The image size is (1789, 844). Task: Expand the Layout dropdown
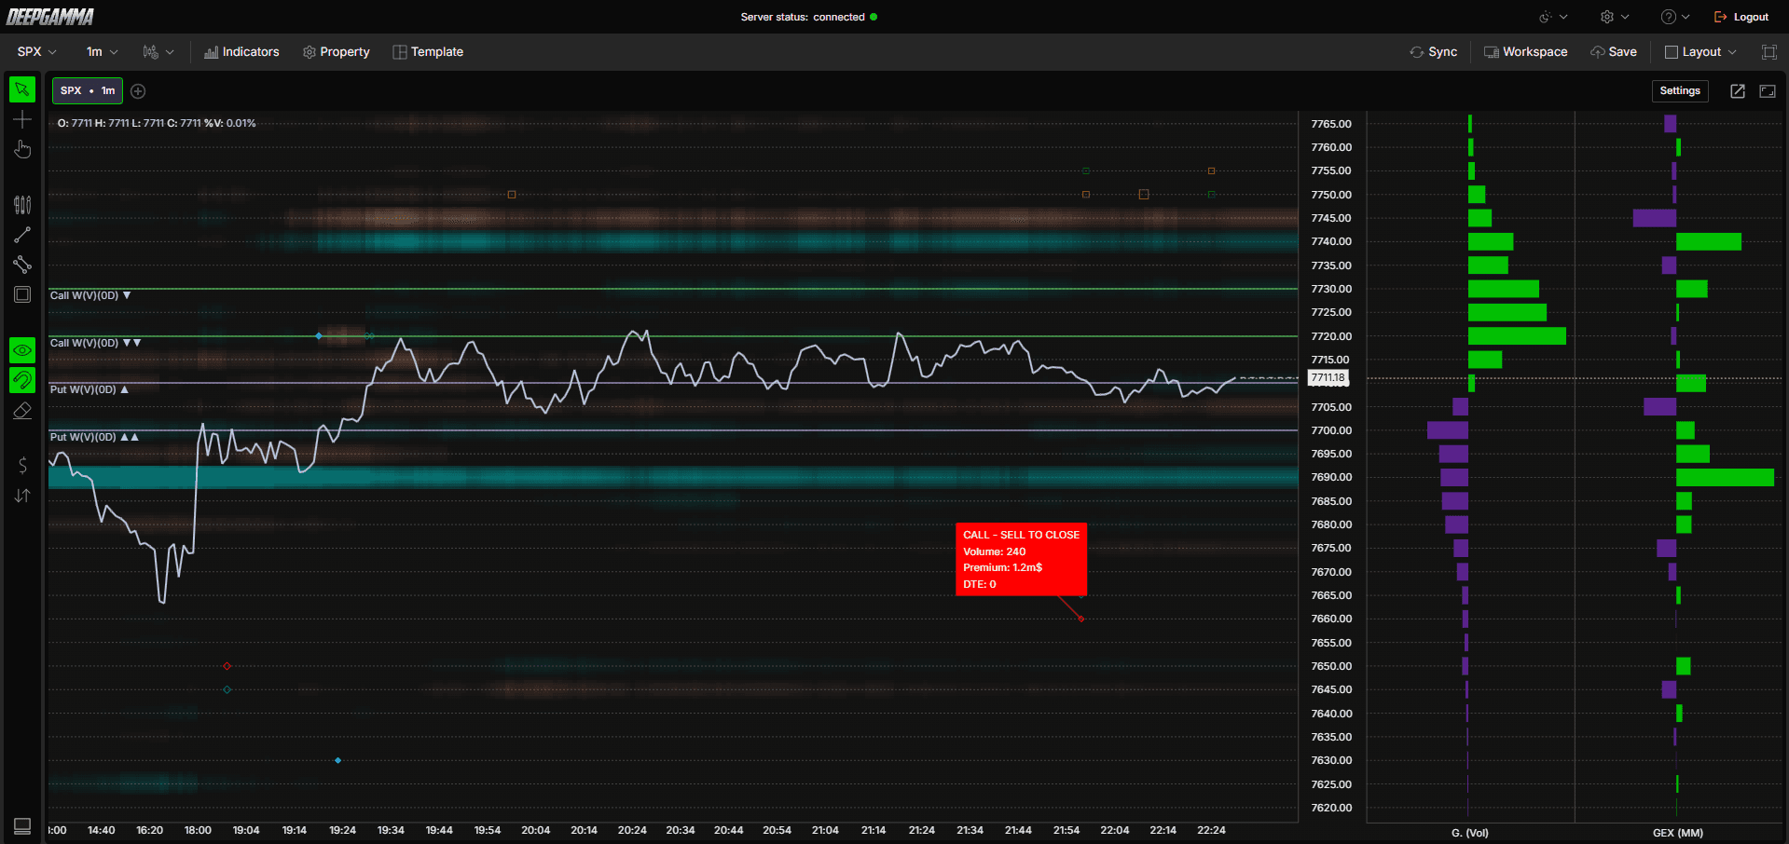click(x=1700, y=52)
